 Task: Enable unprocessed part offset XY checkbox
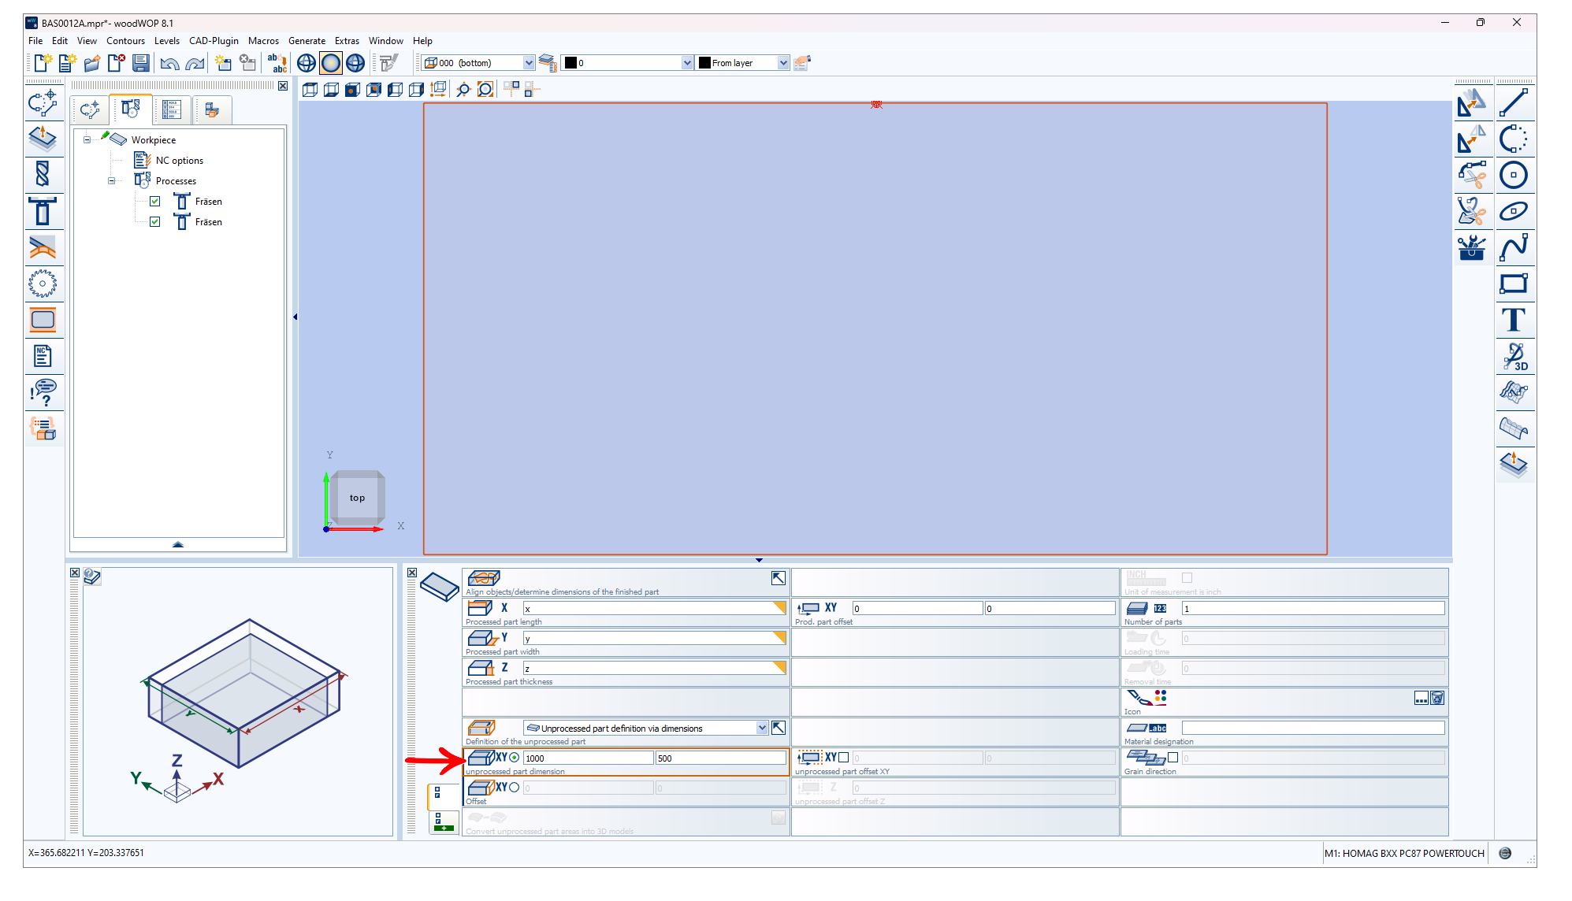pyautogui.click(x=844, y=758)
